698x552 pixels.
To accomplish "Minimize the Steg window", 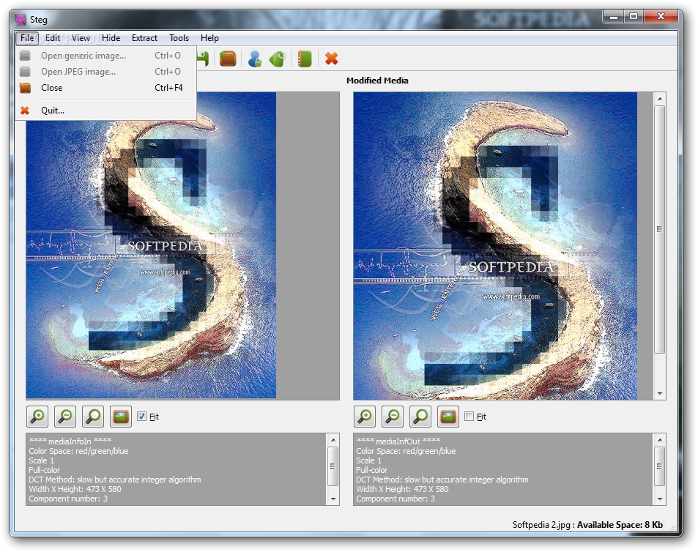I will 614,17.
